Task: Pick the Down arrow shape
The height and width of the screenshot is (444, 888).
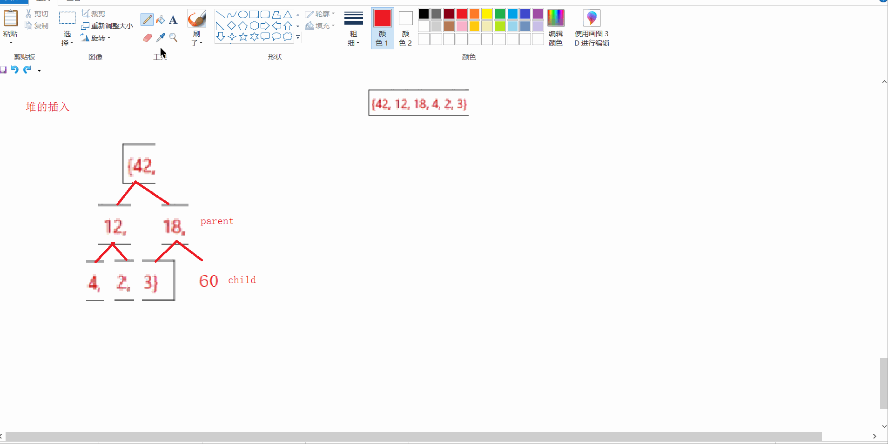Action: click(221, 37)
